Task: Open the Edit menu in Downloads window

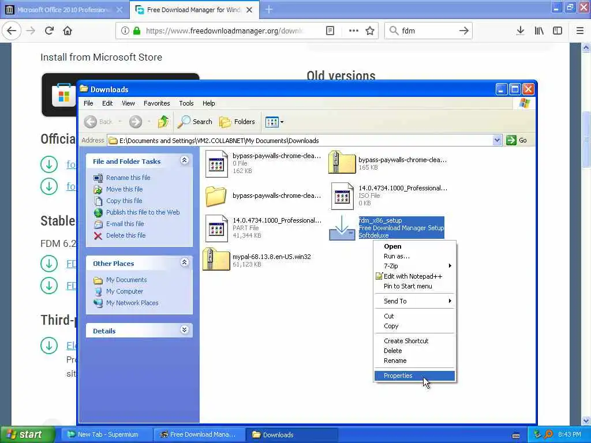Action: 107,103
